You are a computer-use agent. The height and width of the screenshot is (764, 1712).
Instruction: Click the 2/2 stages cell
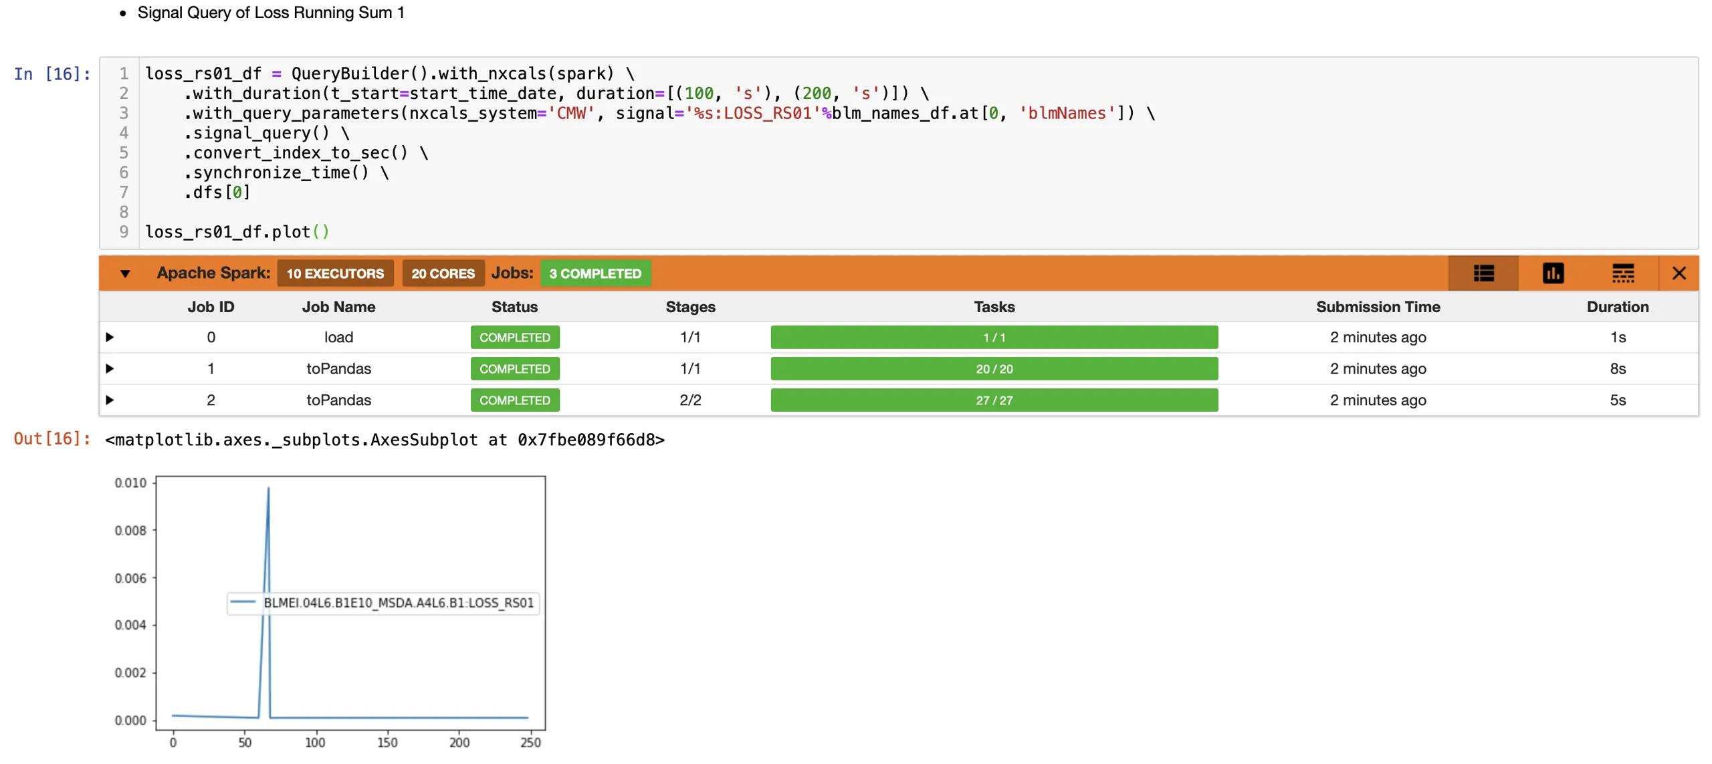[690, 400]
